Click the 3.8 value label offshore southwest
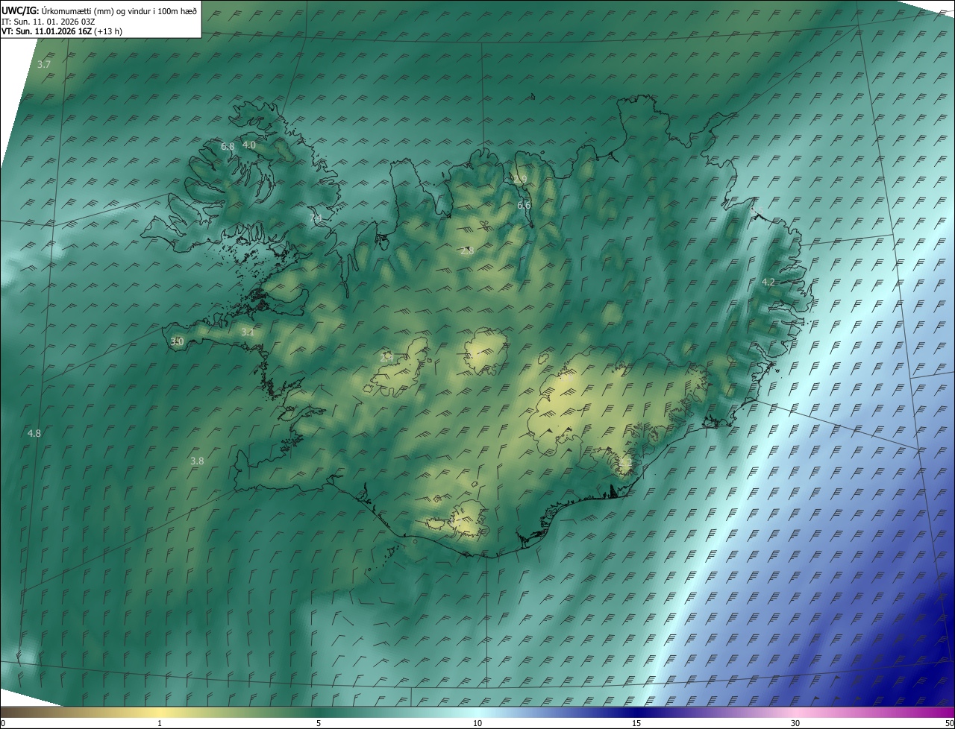Image resolution: width=955 pixels, height=729 pixels. click(197, 461)
